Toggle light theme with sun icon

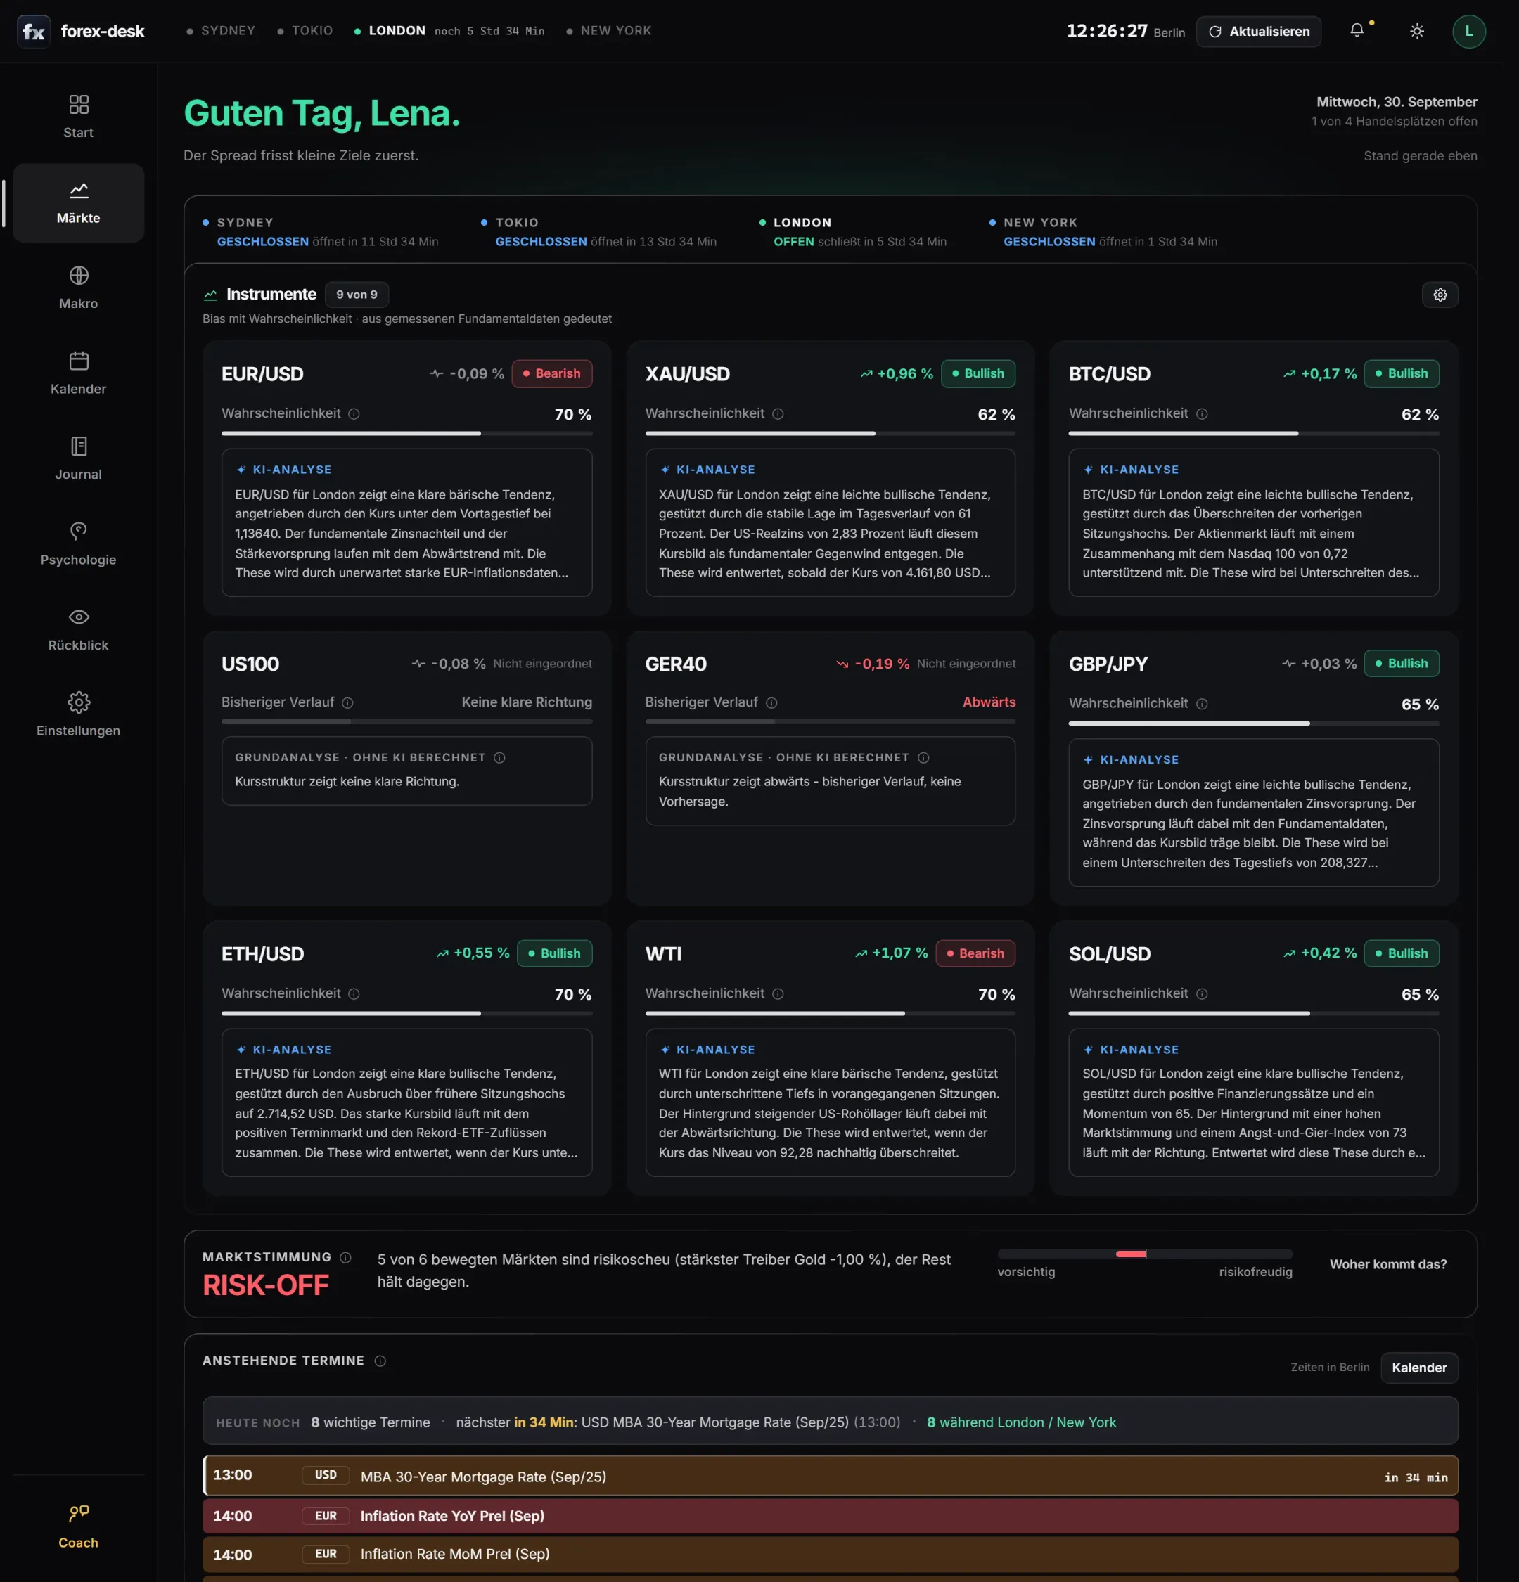coord(1416,32)
